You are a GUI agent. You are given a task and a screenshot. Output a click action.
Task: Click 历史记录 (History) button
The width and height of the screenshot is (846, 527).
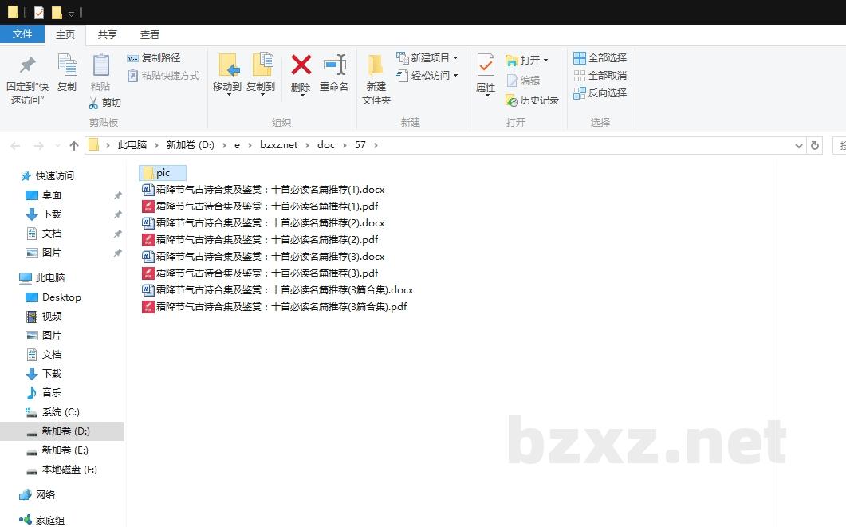click(x=532, y=100)
